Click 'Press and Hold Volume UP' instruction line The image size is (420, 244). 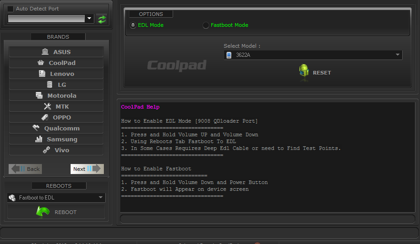pos(190,134)
